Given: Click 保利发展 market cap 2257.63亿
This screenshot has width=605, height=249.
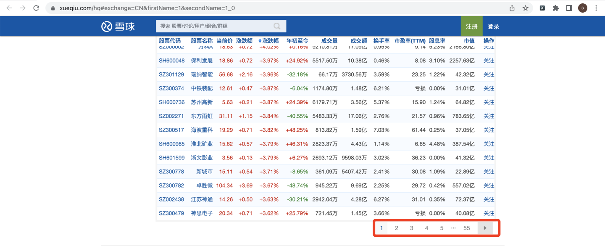Looking at the screenshot, I should click(461, 61).
